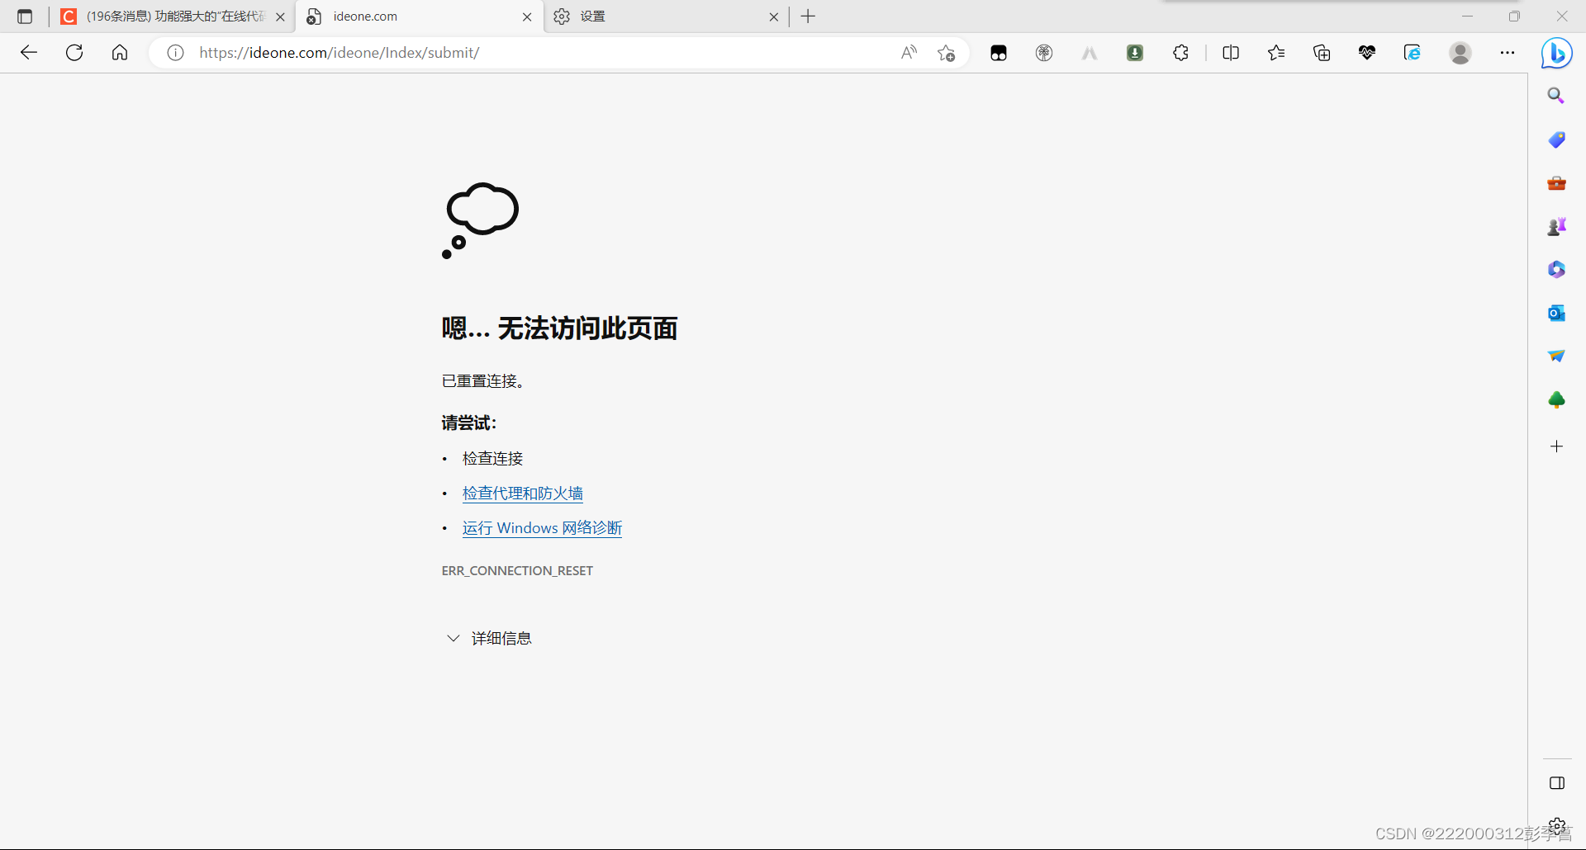Open the user profile avatar
Screen dimensions: 1586x850
pyautogui.click(x=1460, y=53)
